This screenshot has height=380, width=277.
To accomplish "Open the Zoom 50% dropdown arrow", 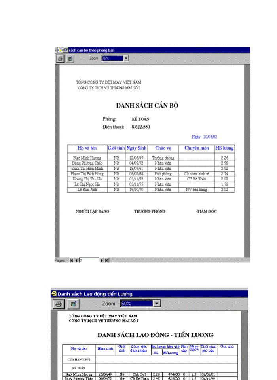I will (157, 304).
